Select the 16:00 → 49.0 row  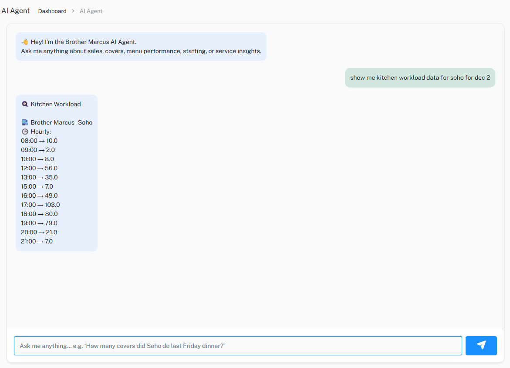coord(39,195)
